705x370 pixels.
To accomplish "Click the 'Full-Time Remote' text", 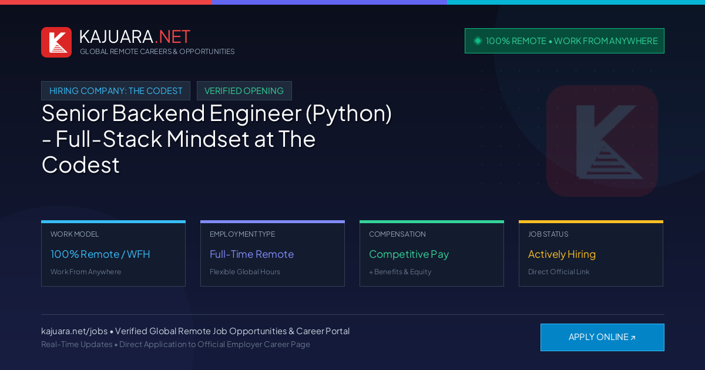I will [251, 254].
